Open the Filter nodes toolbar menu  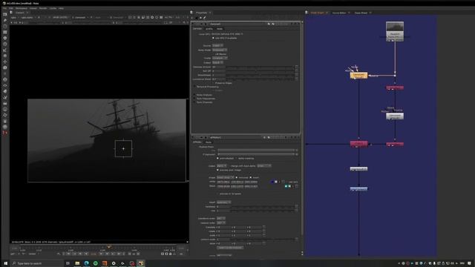coord(5,44)
